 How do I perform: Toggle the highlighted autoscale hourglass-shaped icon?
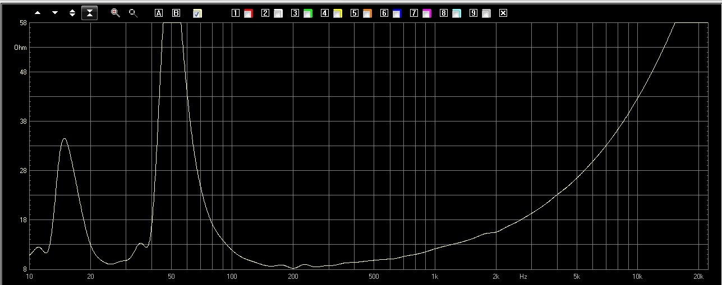[89, 13]
